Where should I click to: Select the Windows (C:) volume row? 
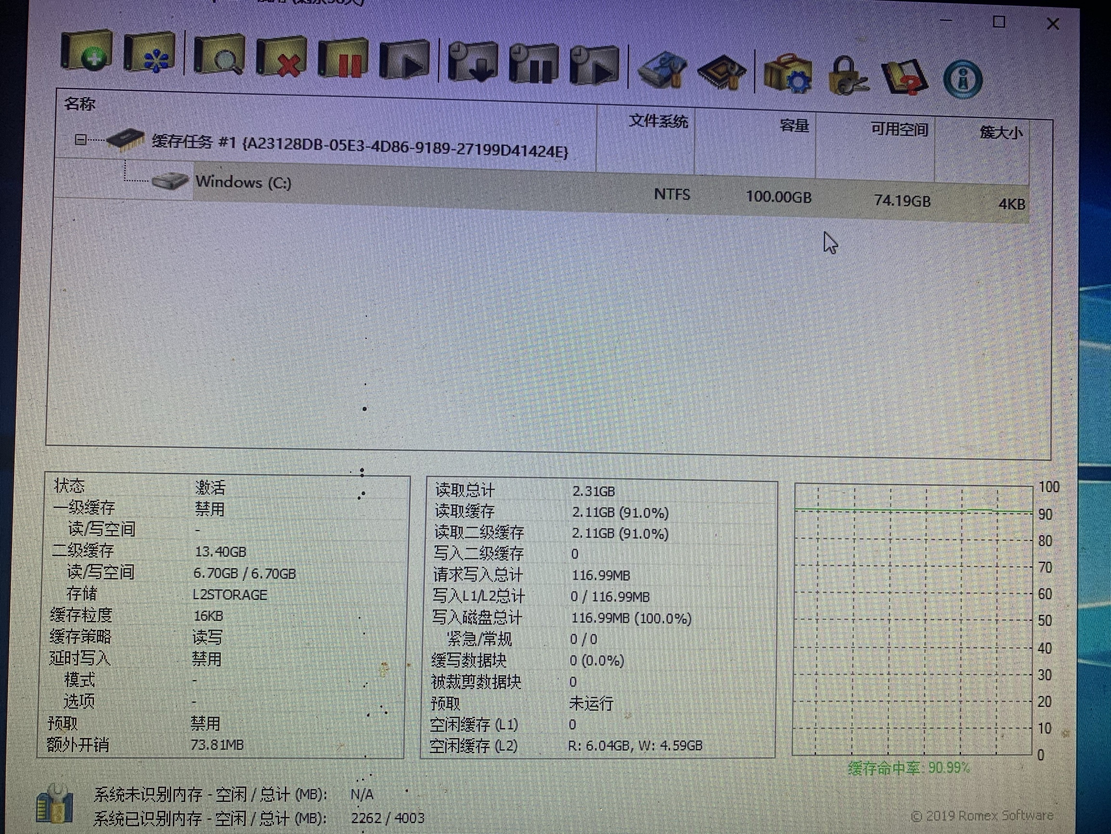point(243,182)
